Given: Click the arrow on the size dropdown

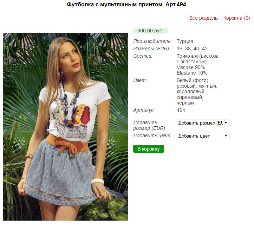Looking at the screenshot, I should [x=226, y=123].
